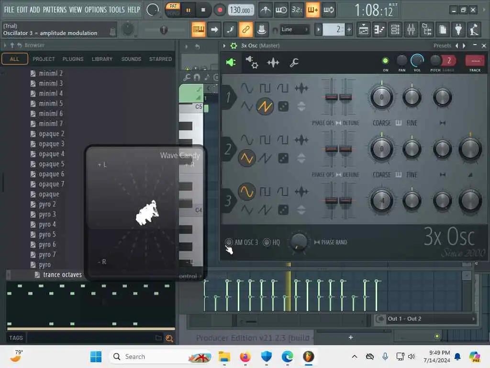This screenshot has width=490, height=368.
Task: Click the browser search magnifier icon
Action: (169, 338)
